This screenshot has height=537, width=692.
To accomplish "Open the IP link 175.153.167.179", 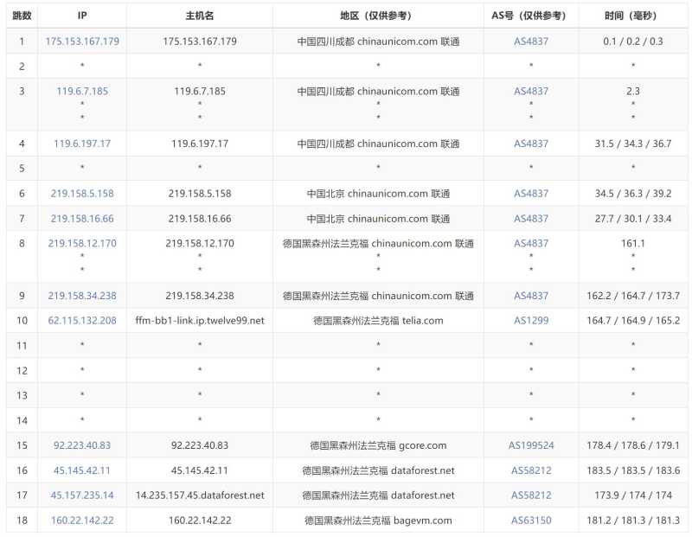I will [82, 40].
